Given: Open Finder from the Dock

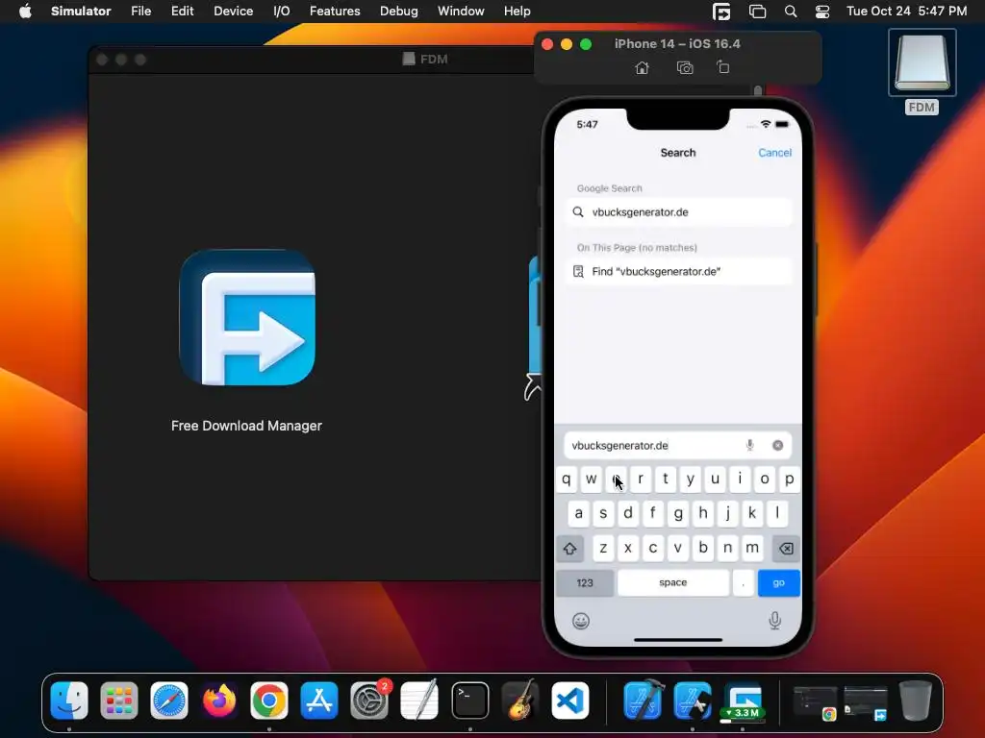Looking at the screenshot, I should coord(69,701).
